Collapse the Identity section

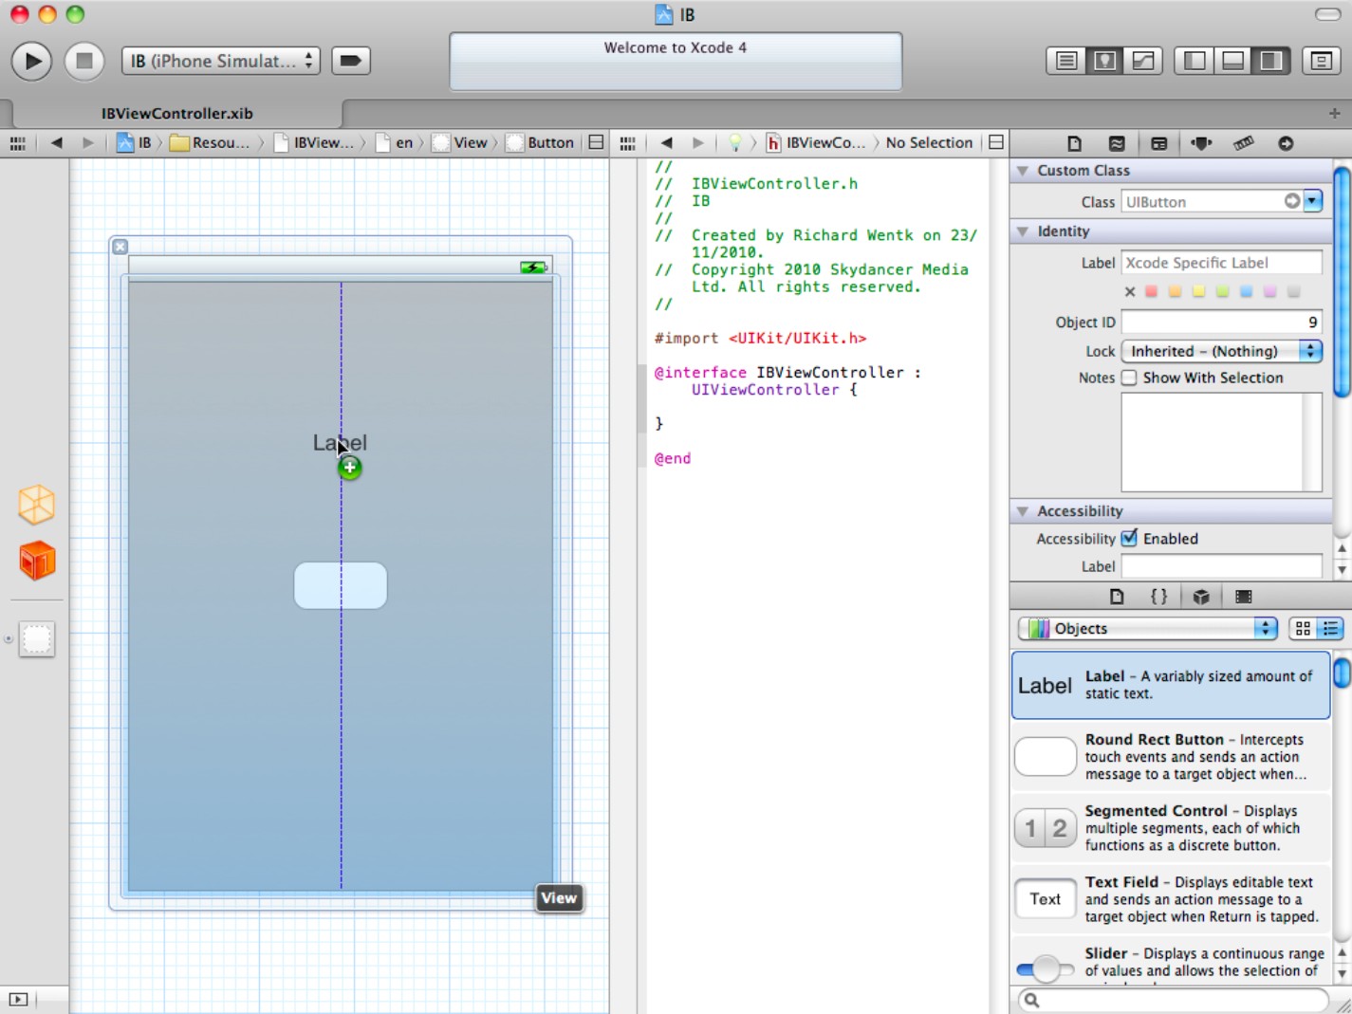click(1023, 231)
